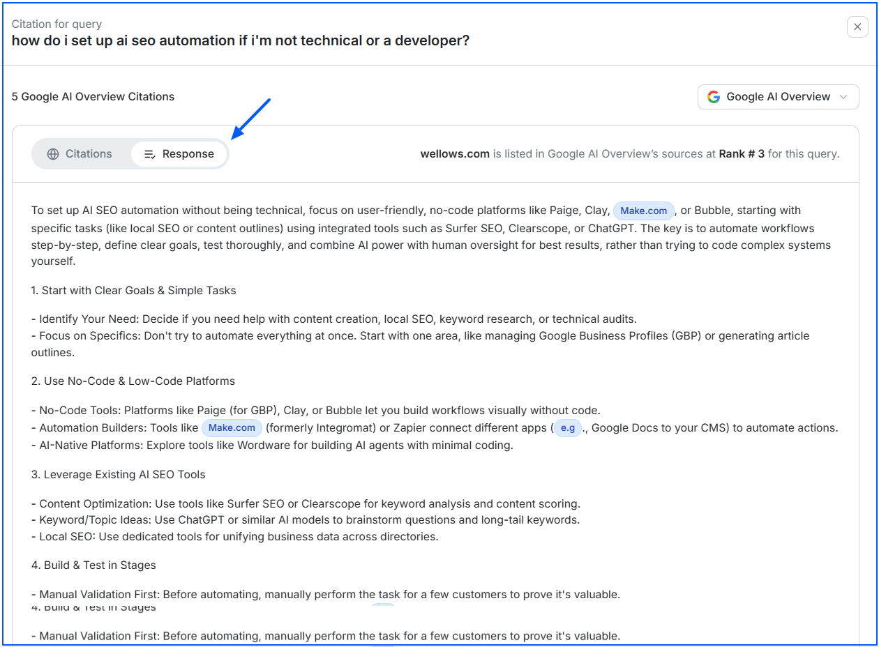Click the list icon beside Response

pyautogui.click(x=149, y=154)
